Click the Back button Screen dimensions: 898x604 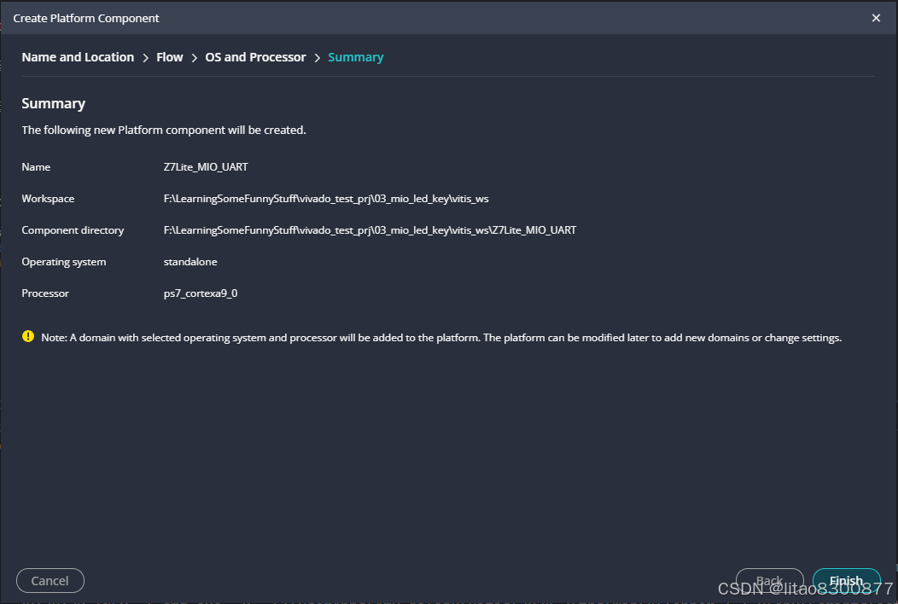pos(769,580)
